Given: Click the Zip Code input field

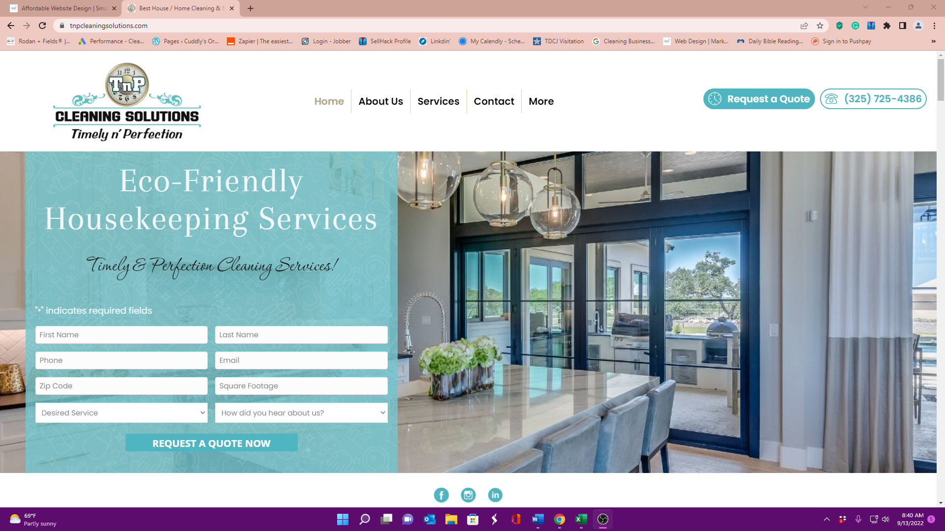Looking at the screenshot, I should [x=122, y=386].
